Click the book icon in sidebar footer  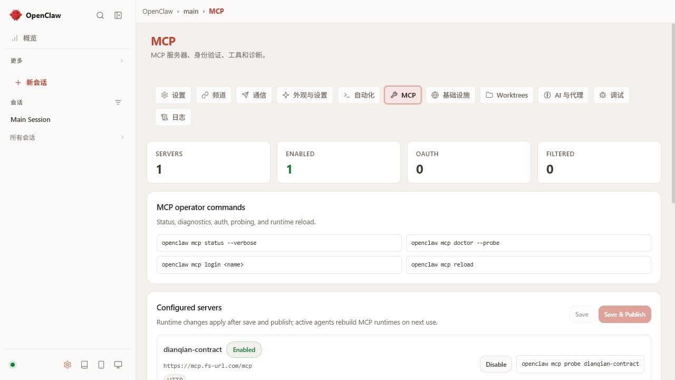click(x=84, y=365)
